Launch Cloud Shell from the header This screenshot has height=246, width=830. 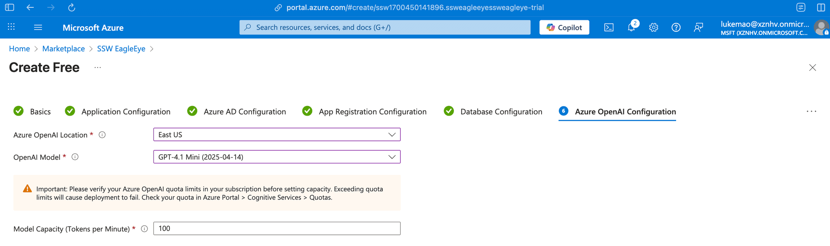[609, 28]
